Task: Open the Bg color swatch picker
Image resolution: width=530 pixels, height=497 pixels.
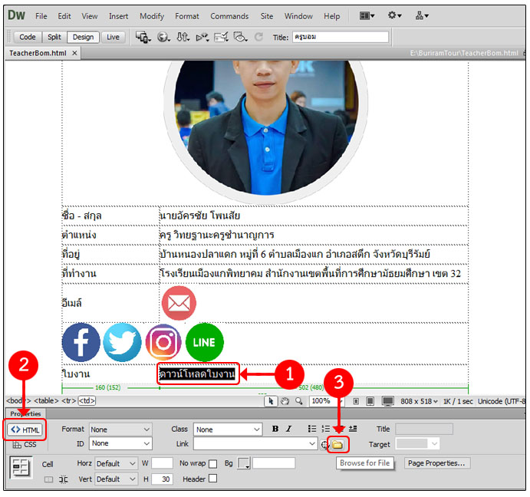Action: point(244,463)
